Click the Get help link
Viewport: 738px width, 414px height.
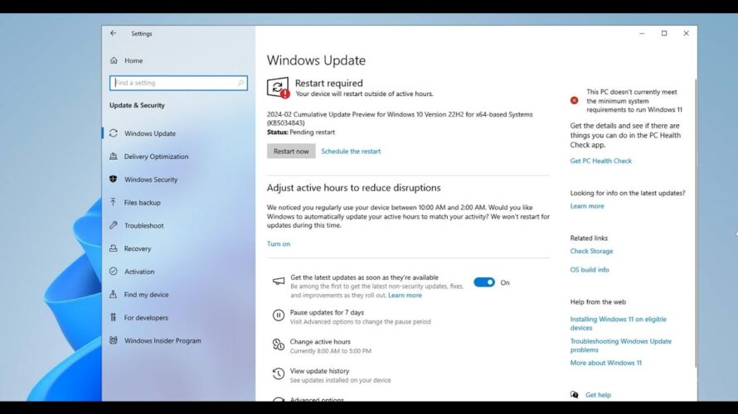tap(598, 395)
